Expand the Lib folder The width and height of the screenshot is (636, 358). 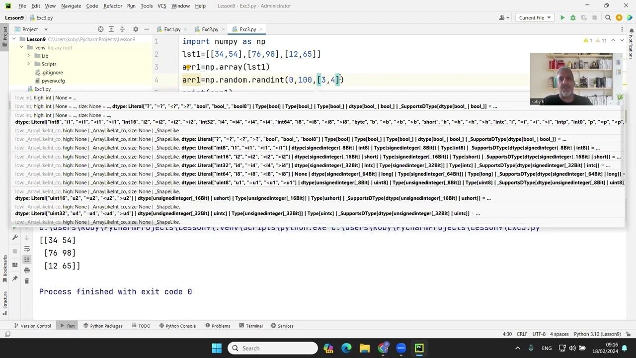click(x=29, y=56)
